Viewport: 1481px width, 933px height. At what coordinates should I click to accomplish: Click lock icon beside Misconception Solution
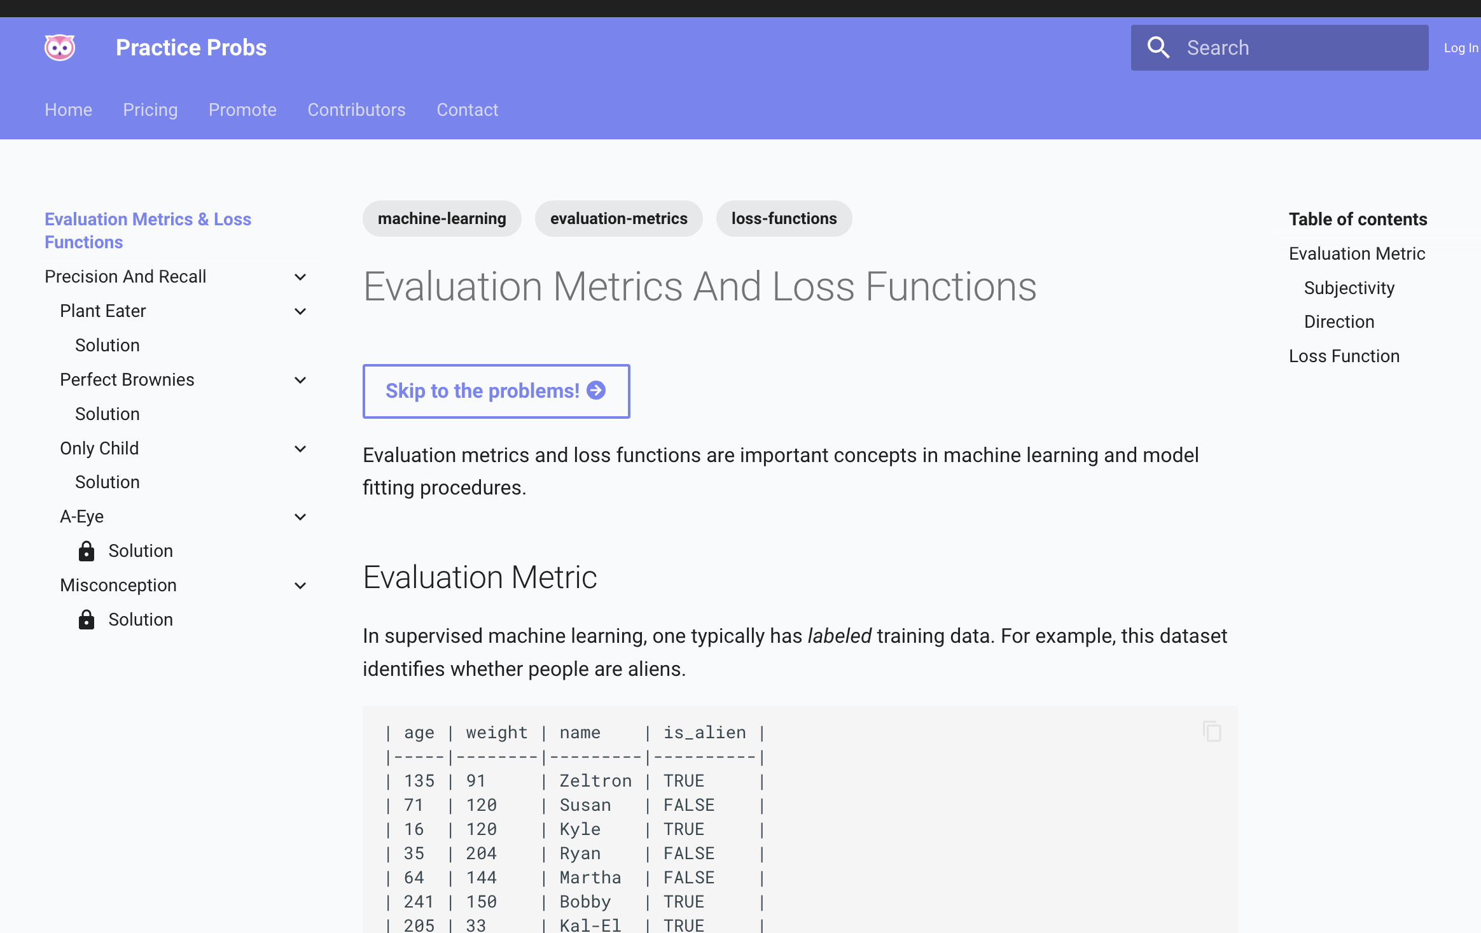click(x=87, y=620)
